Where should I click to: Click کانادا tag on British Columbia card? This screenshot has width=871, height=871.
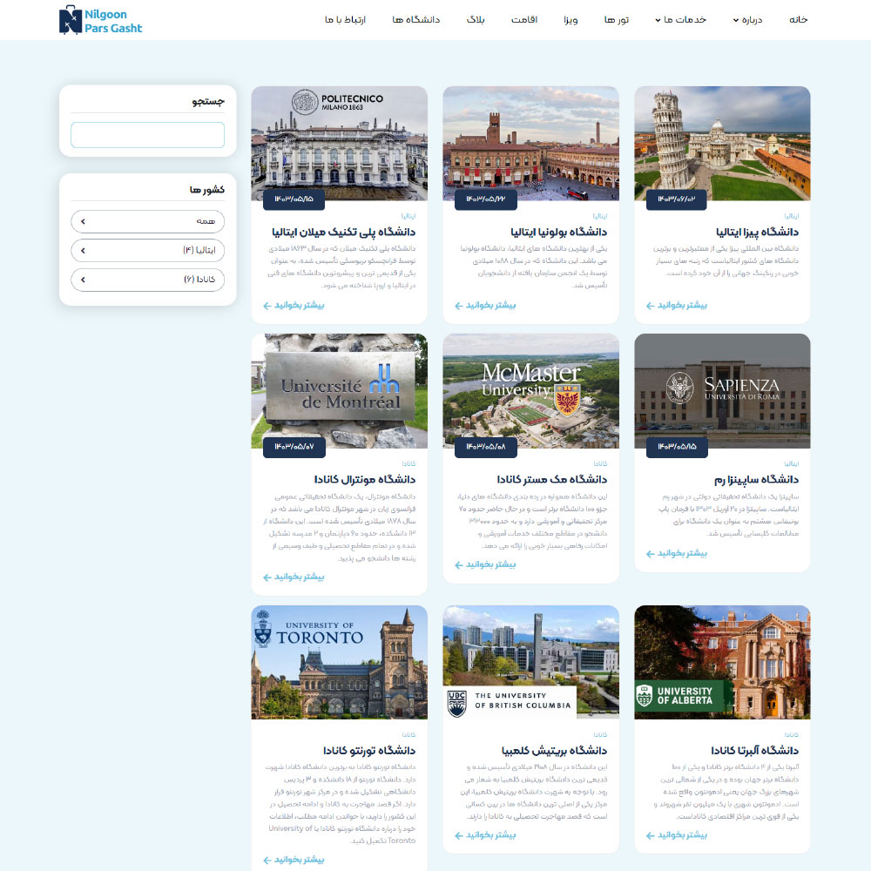click(600, 734)
